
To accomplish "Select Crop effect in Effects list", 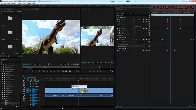I will click(x=8, y=101).
